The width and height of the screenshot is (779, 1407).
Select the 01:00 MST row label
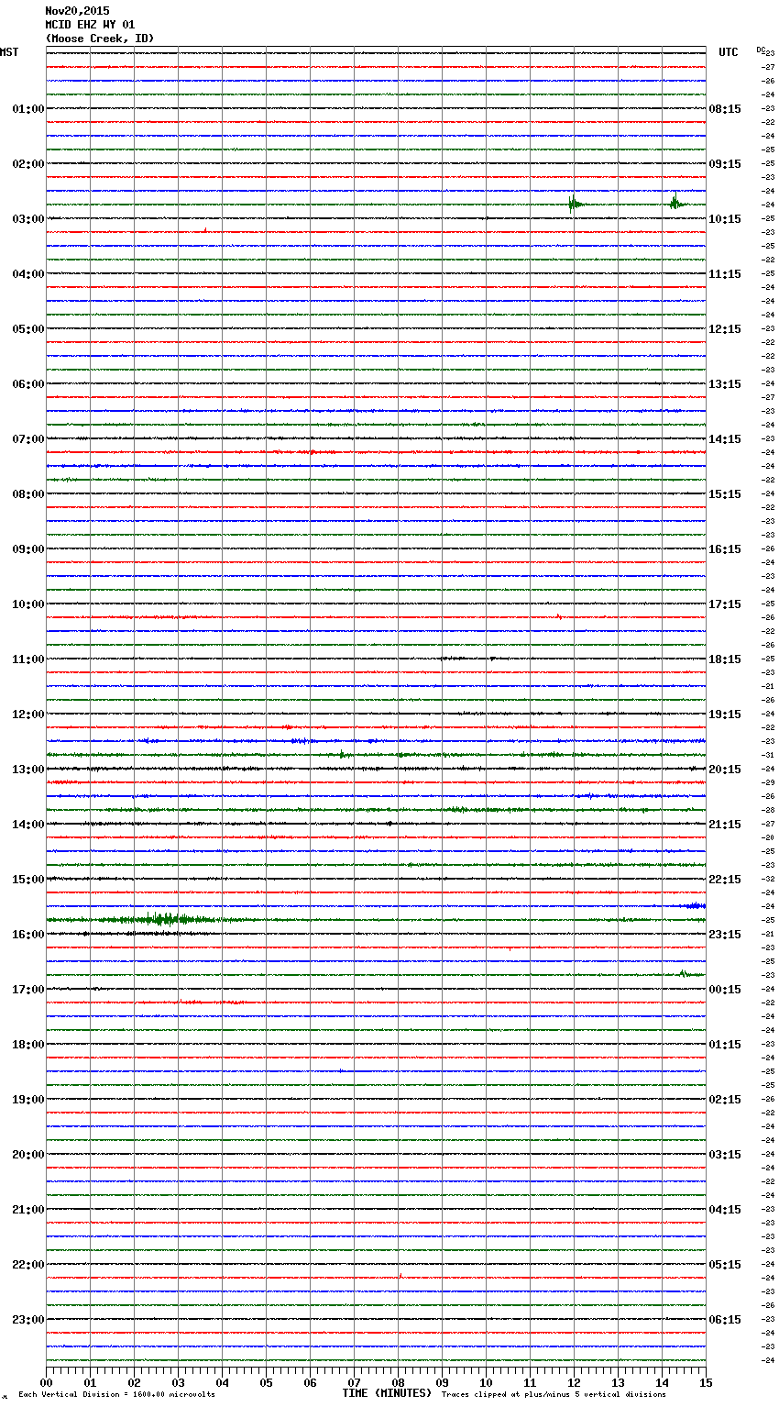[28, 109]
